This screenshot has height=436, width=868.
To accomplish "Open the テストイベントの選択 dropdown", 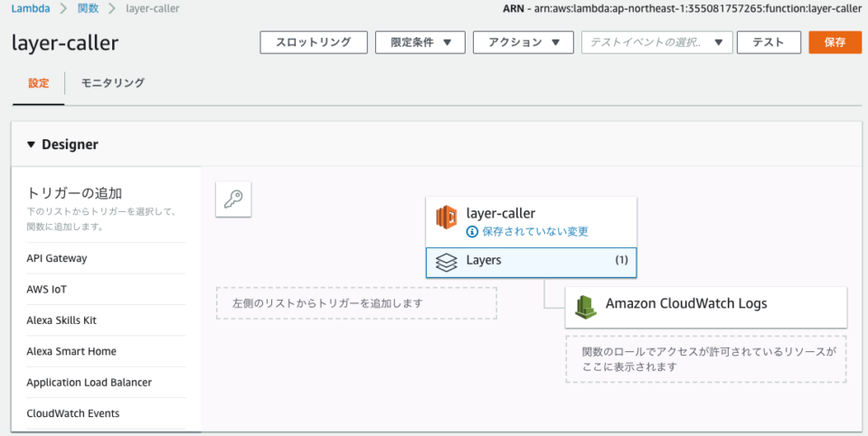I will 657,42.
